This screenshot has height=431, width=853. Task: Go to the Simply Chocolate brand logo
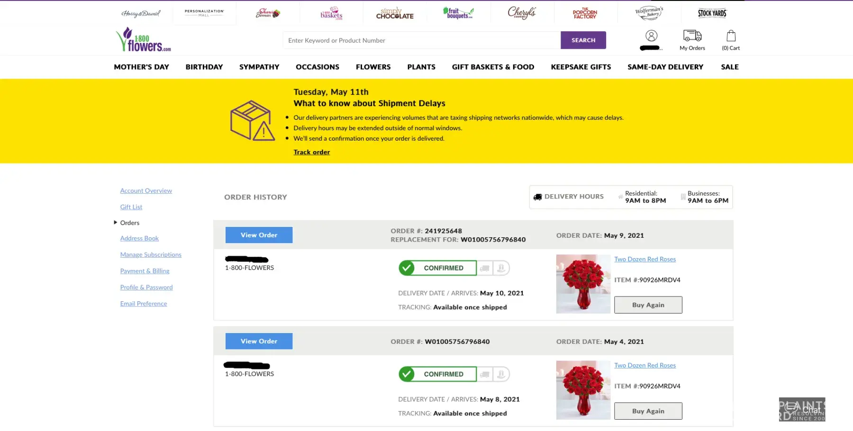coord(394,13)
